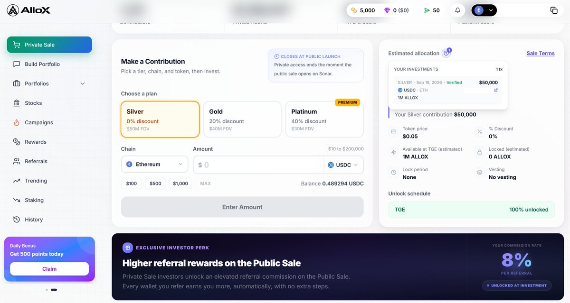Click the Closes at Public Launch clock icon
The height and width of the screenshot is (303, 570).
click(x=277, y=56)
